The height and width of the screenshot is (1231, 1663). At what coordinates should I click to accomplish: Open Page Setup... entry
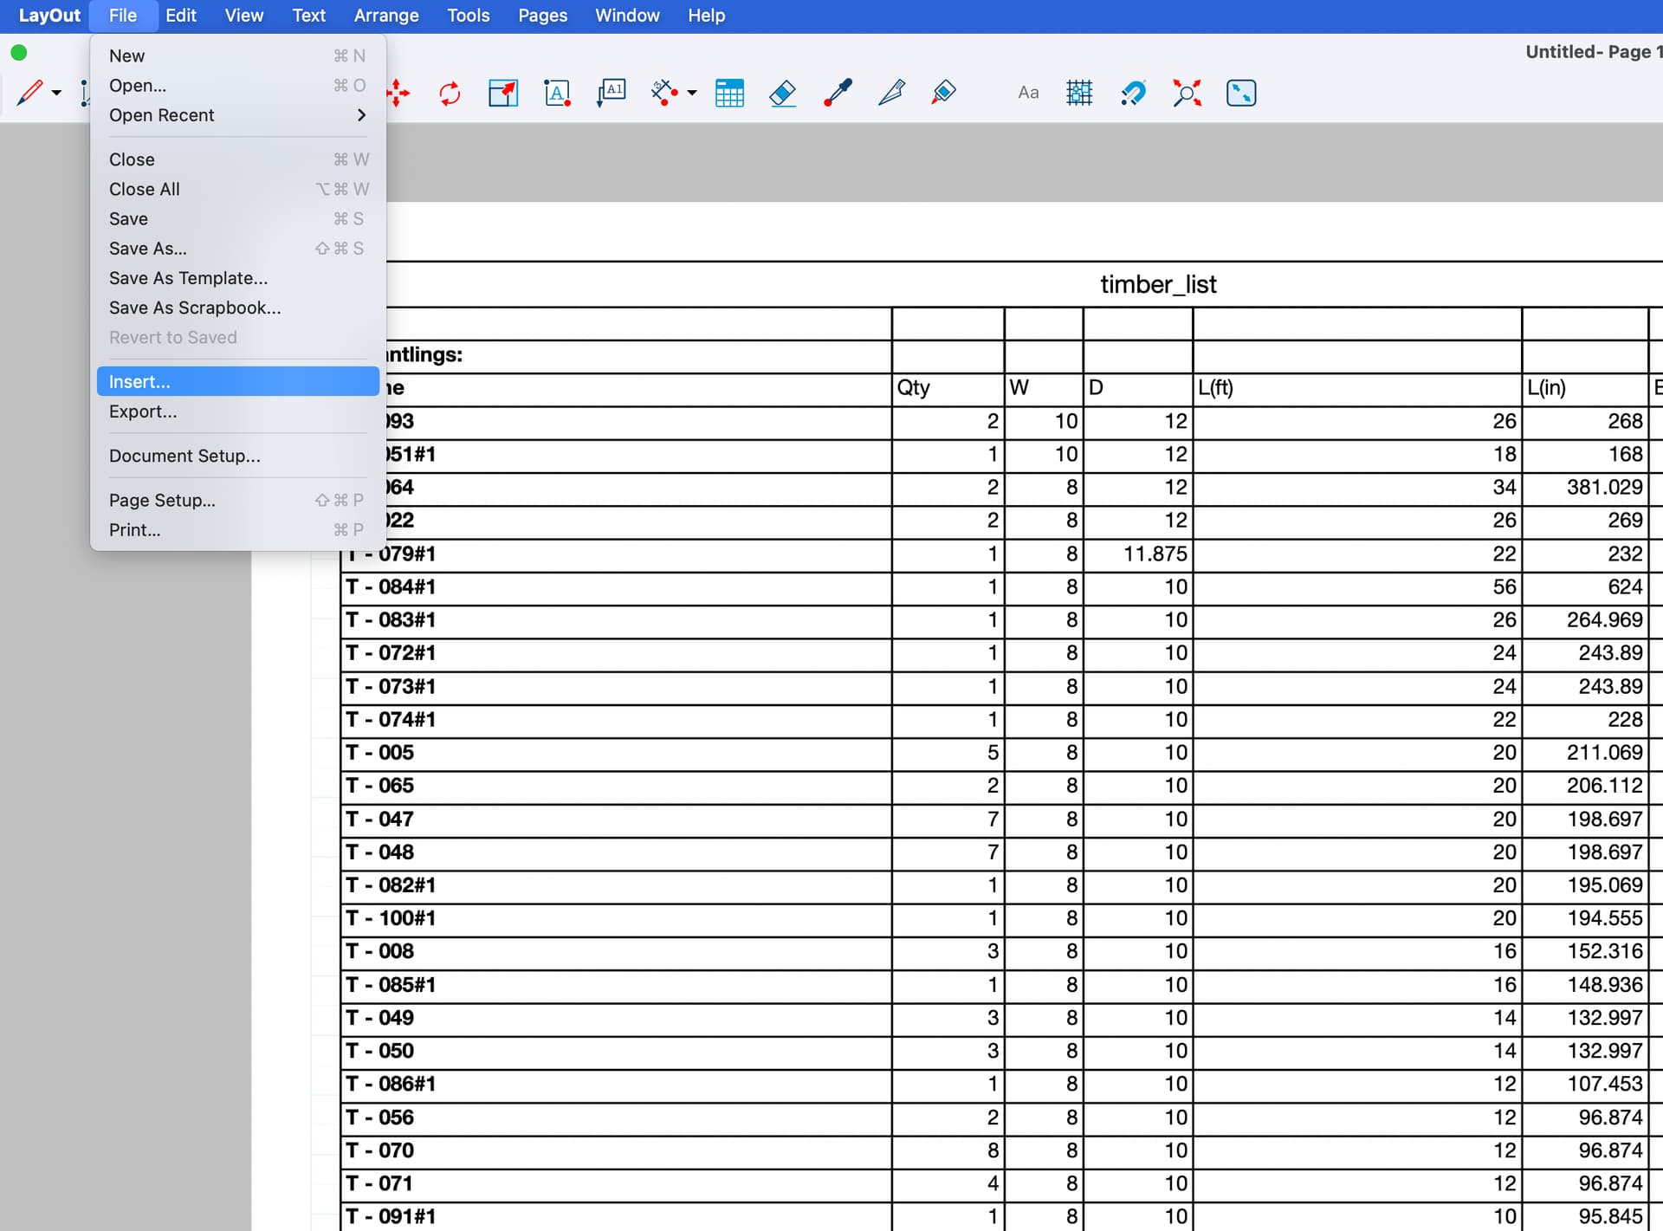[237, 500]
